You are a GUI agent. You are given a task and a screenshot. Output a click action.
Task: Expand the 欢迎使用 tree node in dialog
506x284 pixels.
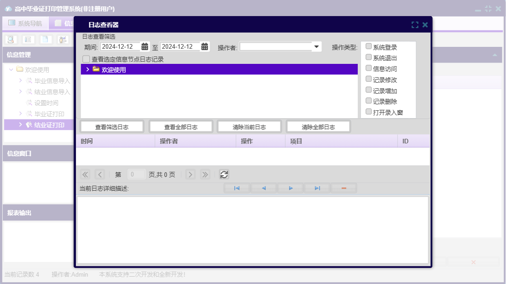[87, 69]
